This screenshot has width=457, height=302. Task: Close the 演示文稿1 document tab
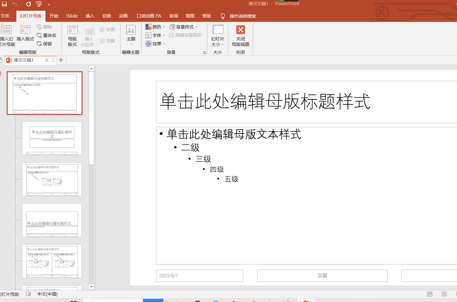(46, 60)
